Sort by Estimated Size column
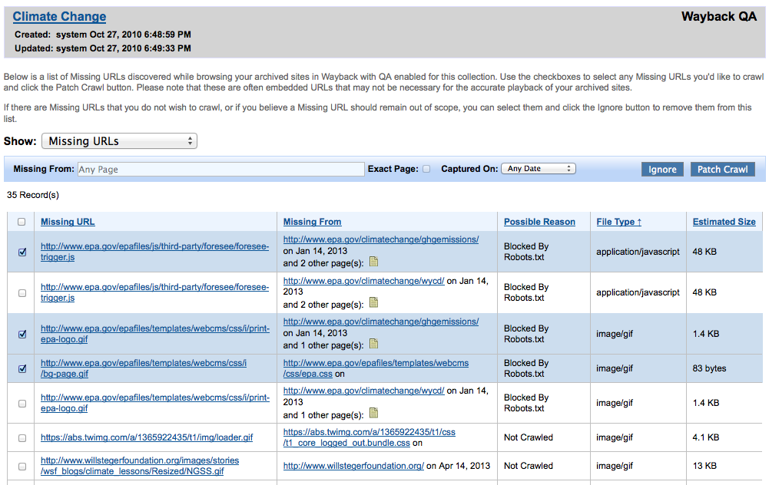Viewport: 769px width, 485px height. pyautogui.click(x=724, y=222)
